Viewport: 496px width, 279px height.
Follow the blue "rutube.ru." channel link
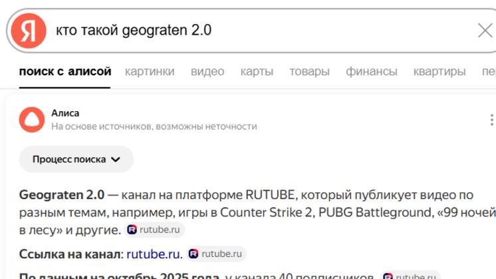pos(154,254)
